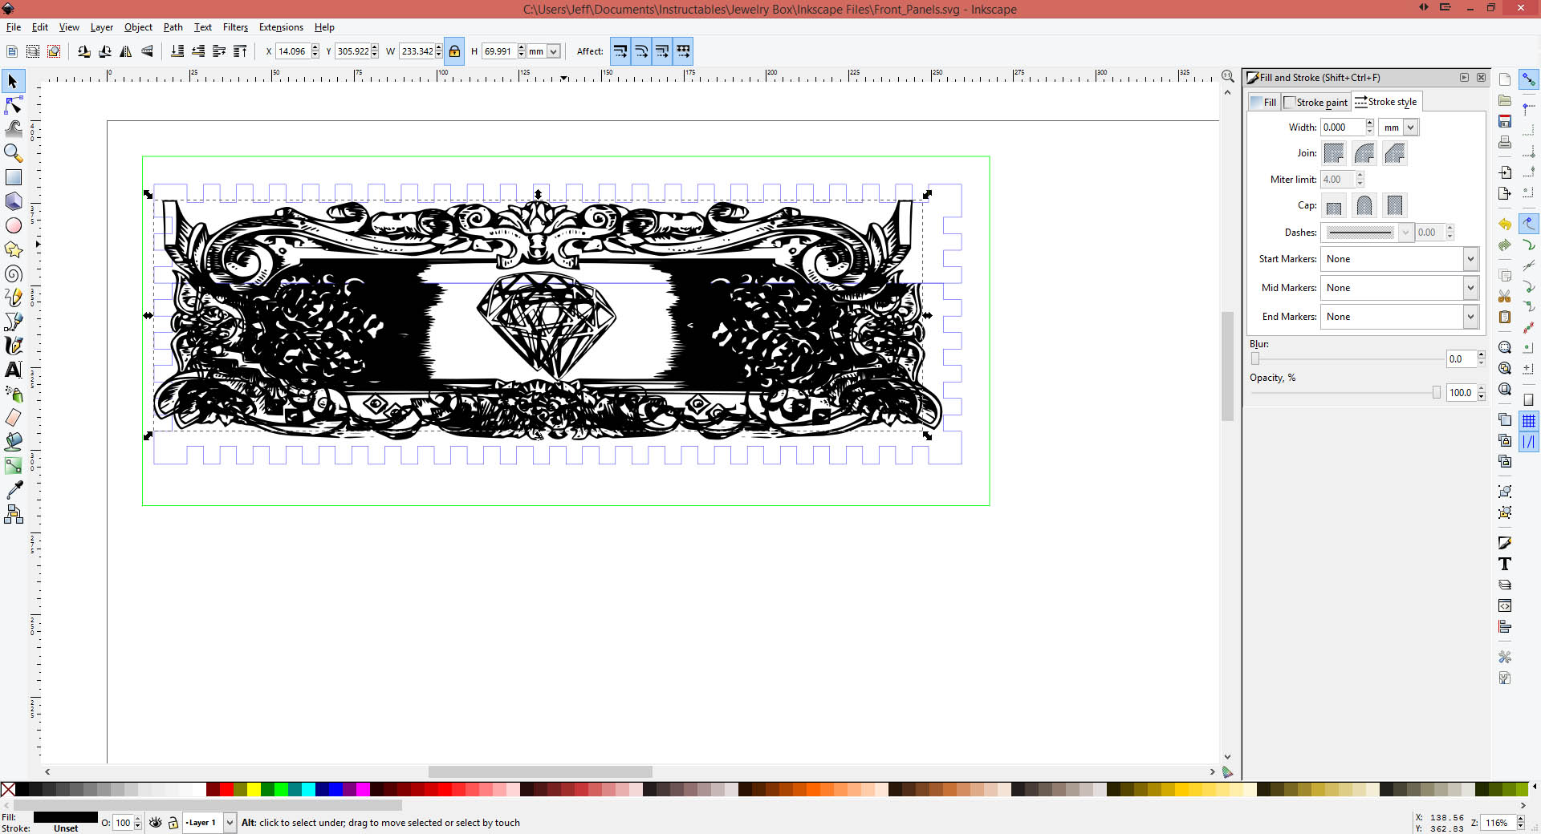Screen dimensions: 1541x834
Task: Open the Extensions menu
Action: (281, 27)
